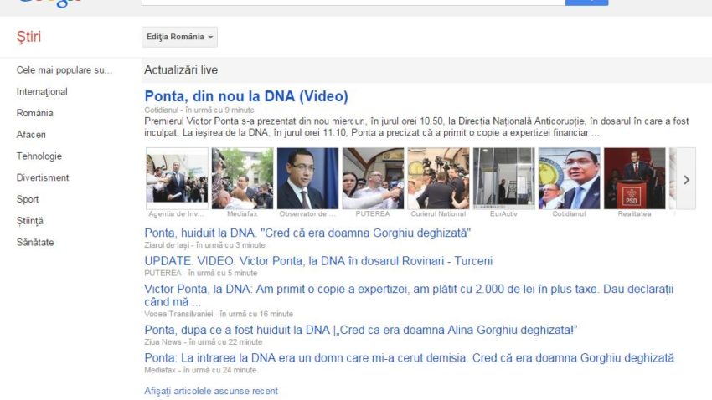This screenshot has width=712, height=400.
Task: Click the Actualizări live section header
Action: 181,69
